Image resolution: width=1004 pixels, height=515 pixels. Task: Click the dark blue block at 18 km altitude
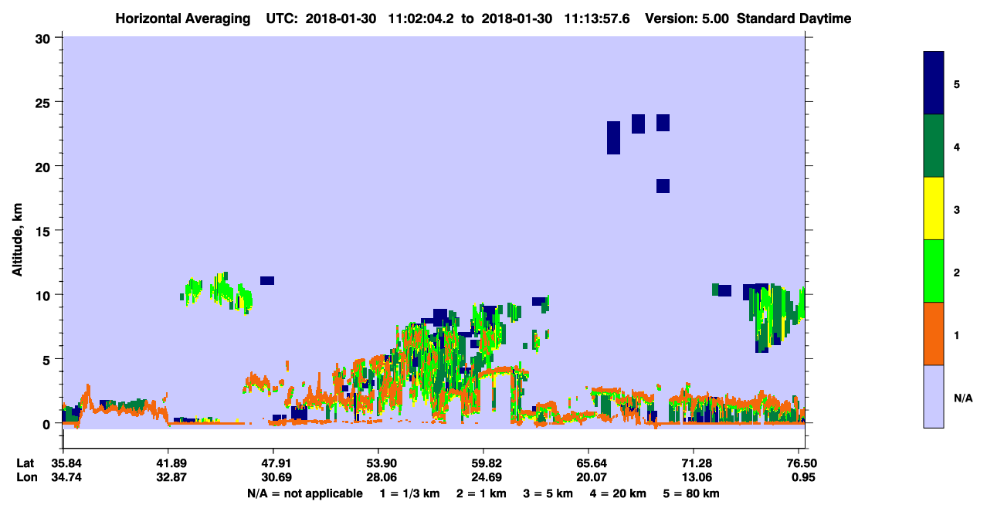[663, 186]
